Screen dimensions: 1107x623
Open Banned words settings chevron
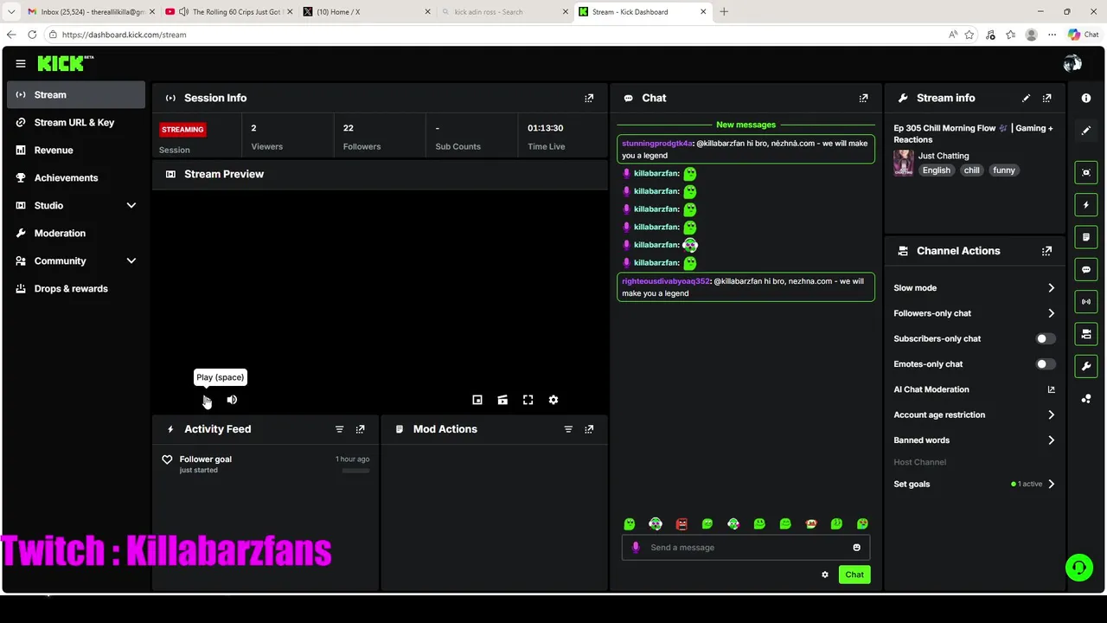[1051, 440]
